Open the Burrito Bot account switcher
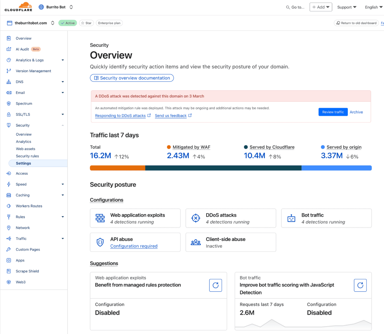The height and width of the screenshot is (334, 384). point(71,7)
